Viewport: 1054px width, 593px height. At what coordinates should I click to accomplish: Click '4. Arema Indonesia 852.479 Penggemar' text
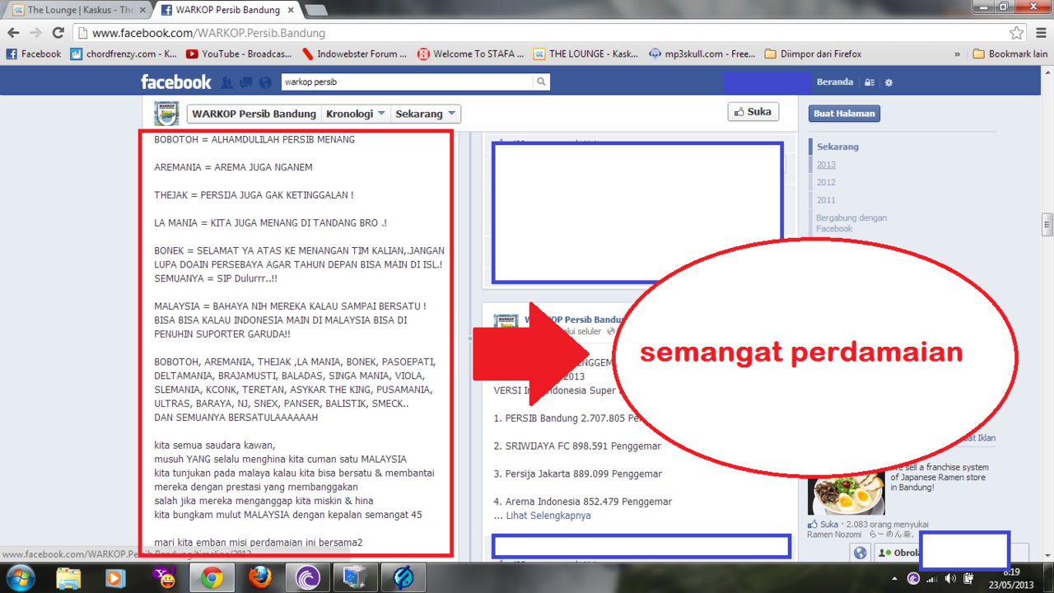(583, 501)
